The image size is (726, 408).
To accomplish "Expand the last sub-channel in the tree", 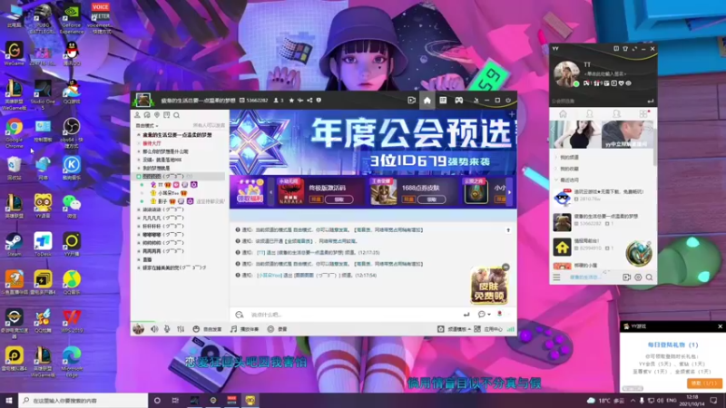I will 138,267.
